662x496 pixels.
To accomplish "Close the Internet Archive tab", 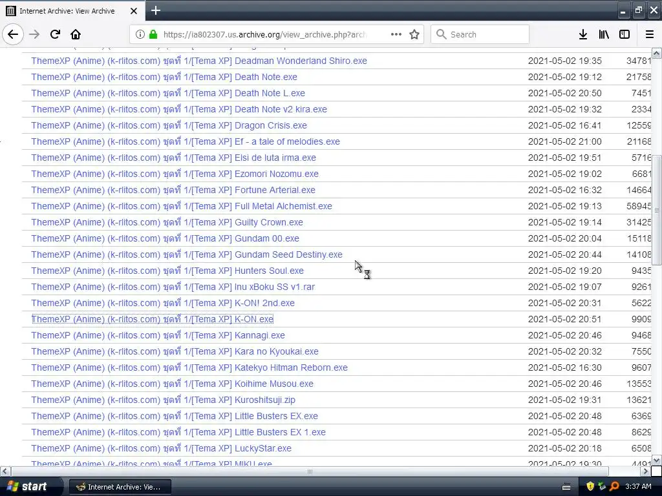I will click(x=133, y=11).
